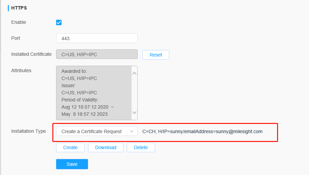Screen dimensions: 309x175
Task: Click the Installation Type label
Action: click(x=29, y=131)
